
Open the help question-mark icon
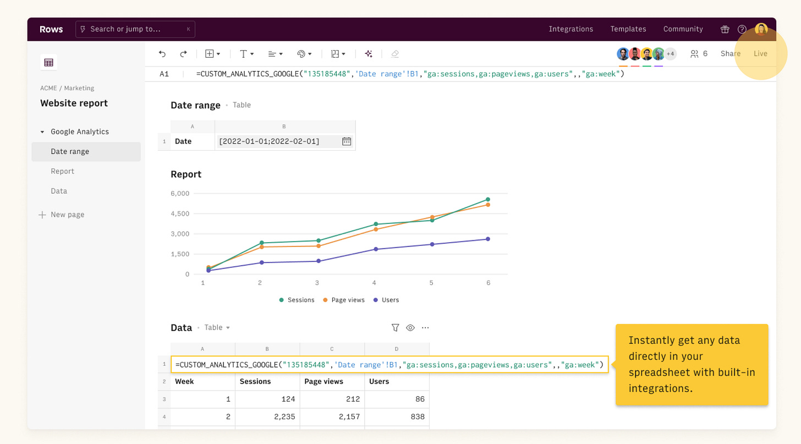click(742, 29)
